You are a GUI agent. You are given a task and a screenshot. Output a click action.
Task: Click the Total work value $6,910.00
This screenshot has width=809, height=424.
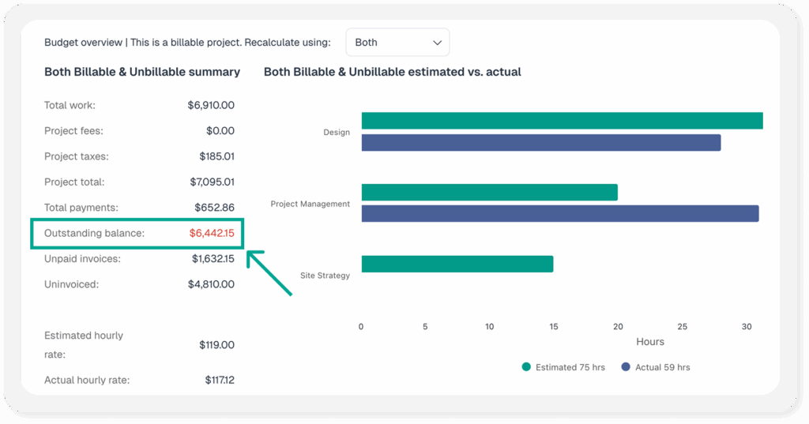[211, 105]
